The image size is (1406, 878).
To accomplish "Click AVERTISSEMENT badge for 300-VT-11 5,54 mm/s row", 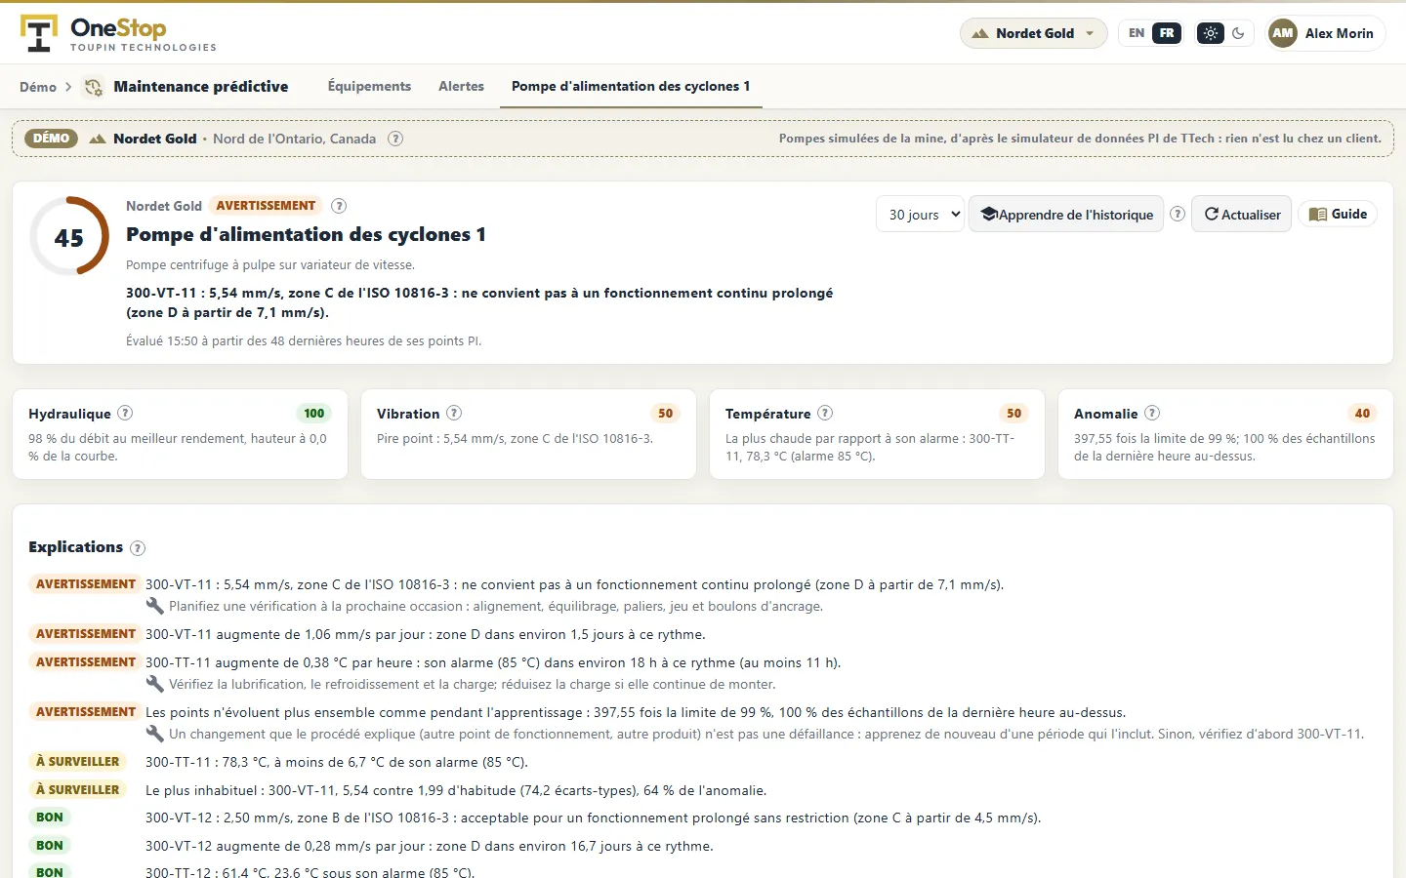I will tap(86, 584).
